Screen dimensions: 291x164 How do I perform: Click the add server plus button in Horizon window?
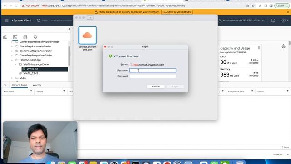[x=90, y=18]
